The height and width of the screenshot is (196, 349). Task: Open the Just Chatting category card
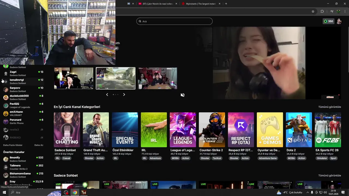pyautogui.click(x=67, y=130)
